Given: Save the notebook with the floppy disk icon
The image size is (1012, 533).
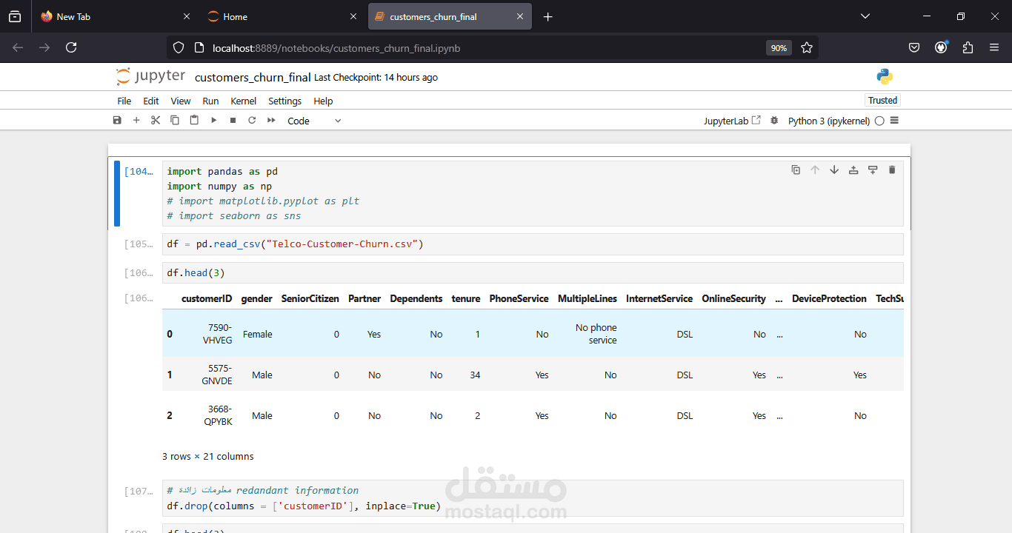Looking at the screenshot, I should click(117, 121).
